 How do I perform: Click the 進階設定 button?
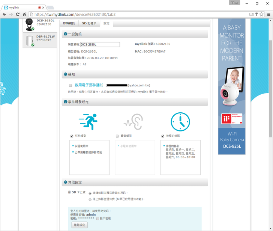79,225
